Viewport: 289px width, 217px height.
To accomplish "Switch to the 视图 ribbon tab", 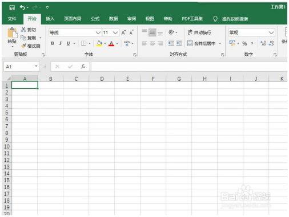I will point(150,19).
